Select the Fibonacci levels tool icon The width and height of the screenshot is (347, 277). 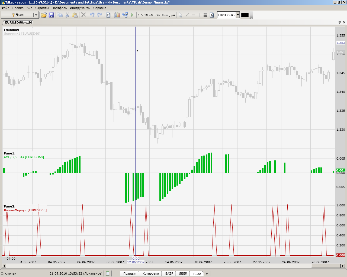pos(205,15)
